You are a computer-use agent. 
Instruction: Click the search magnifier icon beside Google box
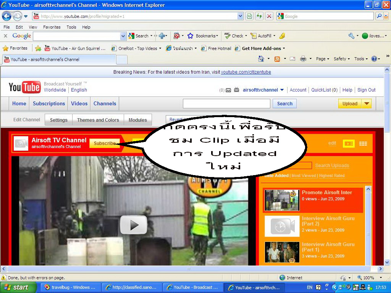tap(379, 16)
